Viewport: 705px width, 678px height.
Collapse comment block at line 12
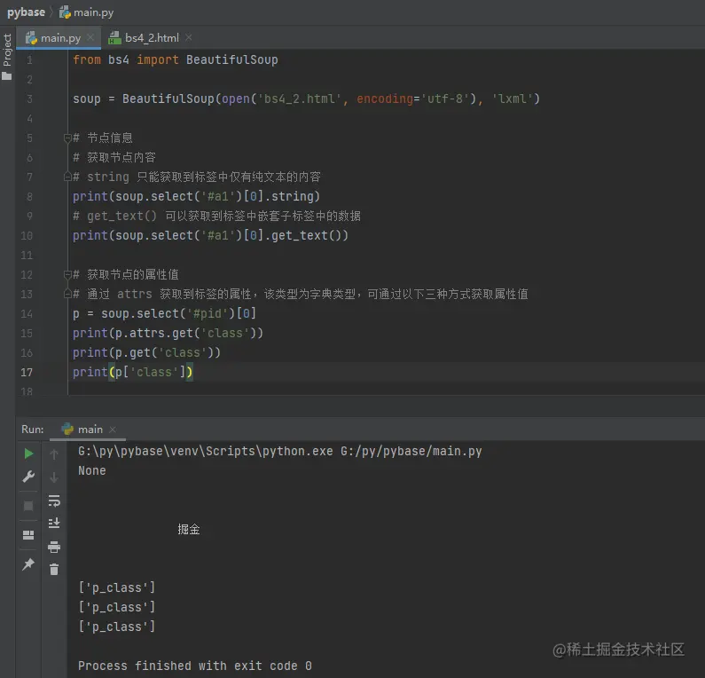pyautogui.click(x=67, y=274)
